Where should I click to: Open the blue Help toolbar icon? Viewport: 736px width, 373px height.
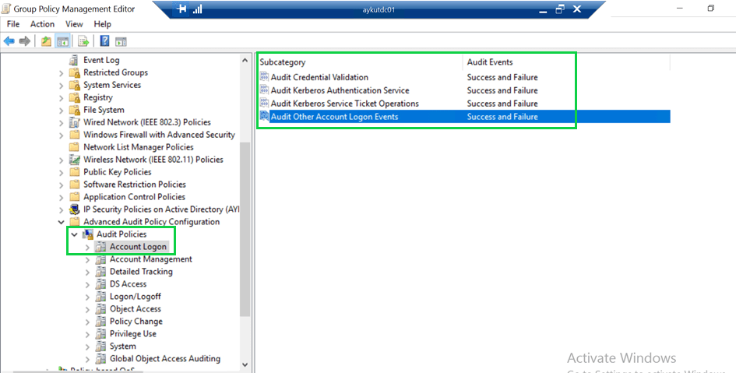tap(104, 40)
